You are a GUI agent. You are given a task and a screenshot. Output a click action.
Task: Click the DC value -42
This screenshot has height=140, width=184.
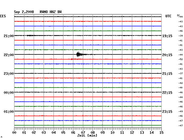point(181,83)
